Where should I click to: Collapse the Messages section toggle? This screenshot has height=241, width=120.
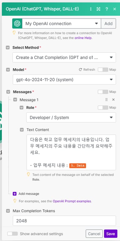[x=8, y=92]
